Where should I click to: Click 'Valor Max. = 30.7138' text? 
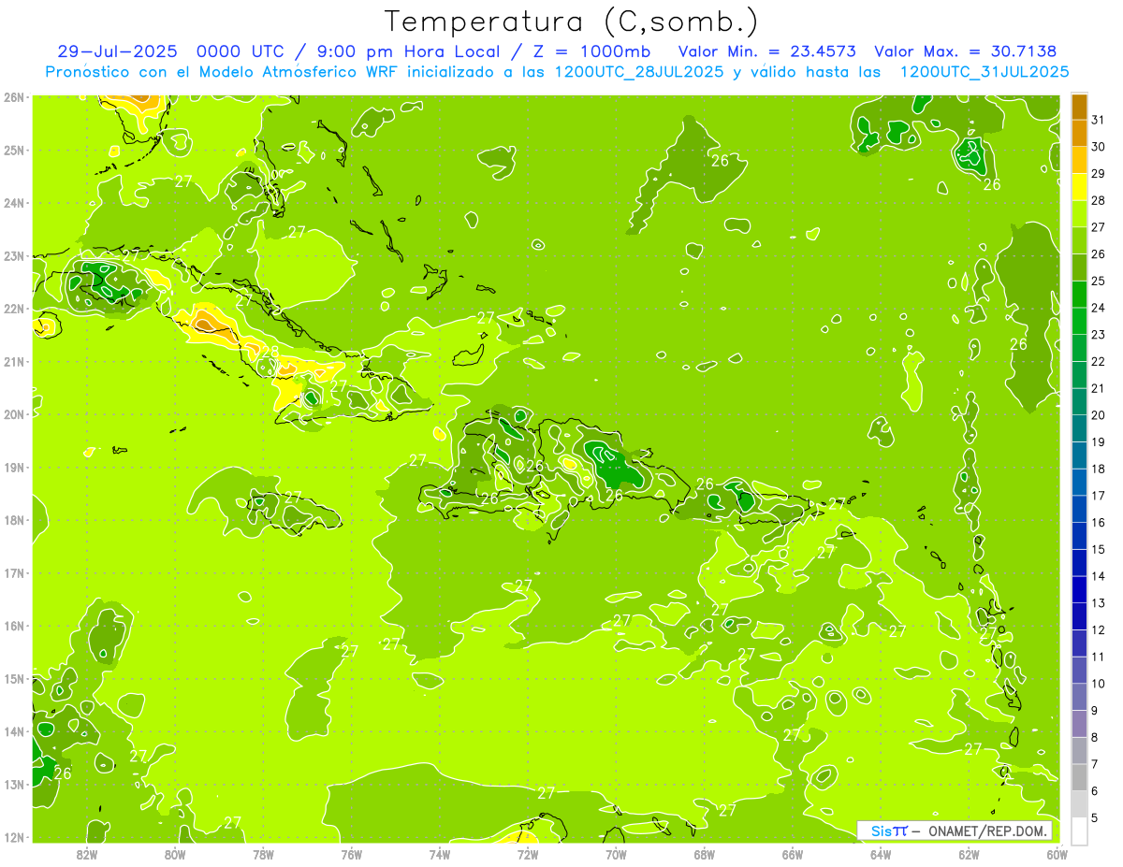click(x=965, y=51)
